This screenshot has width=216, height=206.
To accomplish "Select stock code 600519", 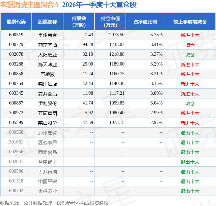I will (16, 35).
